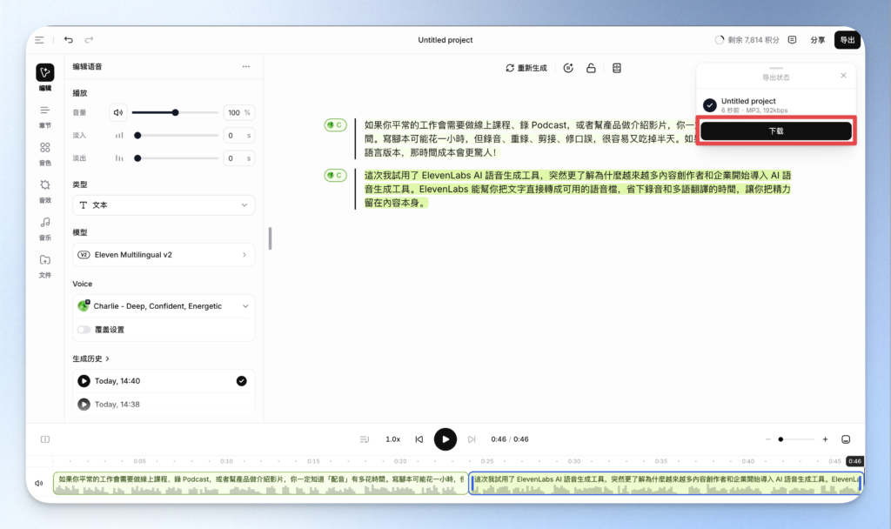
Task: Select the paragraph starting with 這次我試用了 ElevenLabs
Action: [x=578, y=189]
